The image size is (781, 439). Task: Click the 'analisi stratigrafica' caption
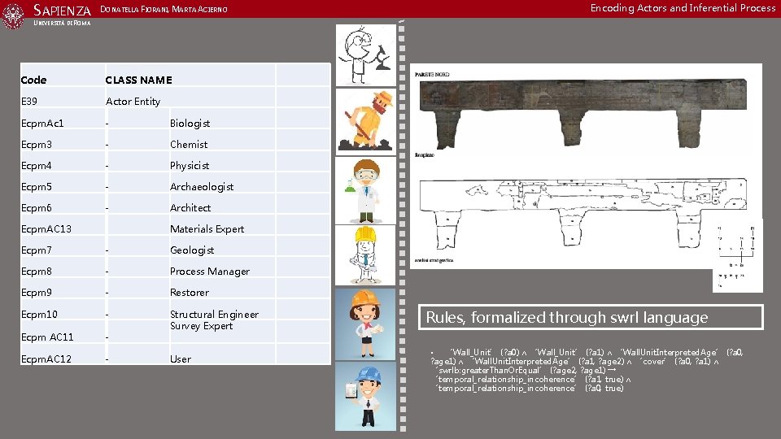click(434, 260)
